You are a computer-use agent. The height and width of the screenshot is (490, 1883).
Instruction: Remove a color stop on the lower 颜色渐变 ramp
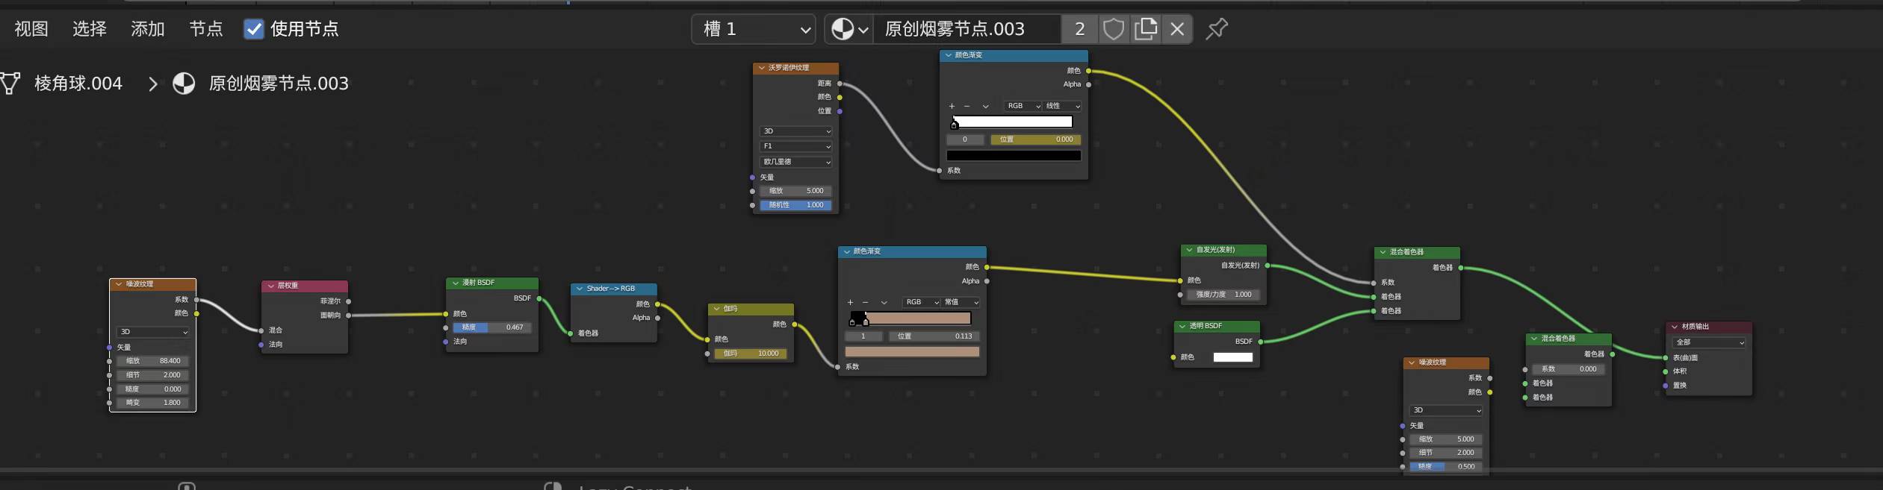865,302
